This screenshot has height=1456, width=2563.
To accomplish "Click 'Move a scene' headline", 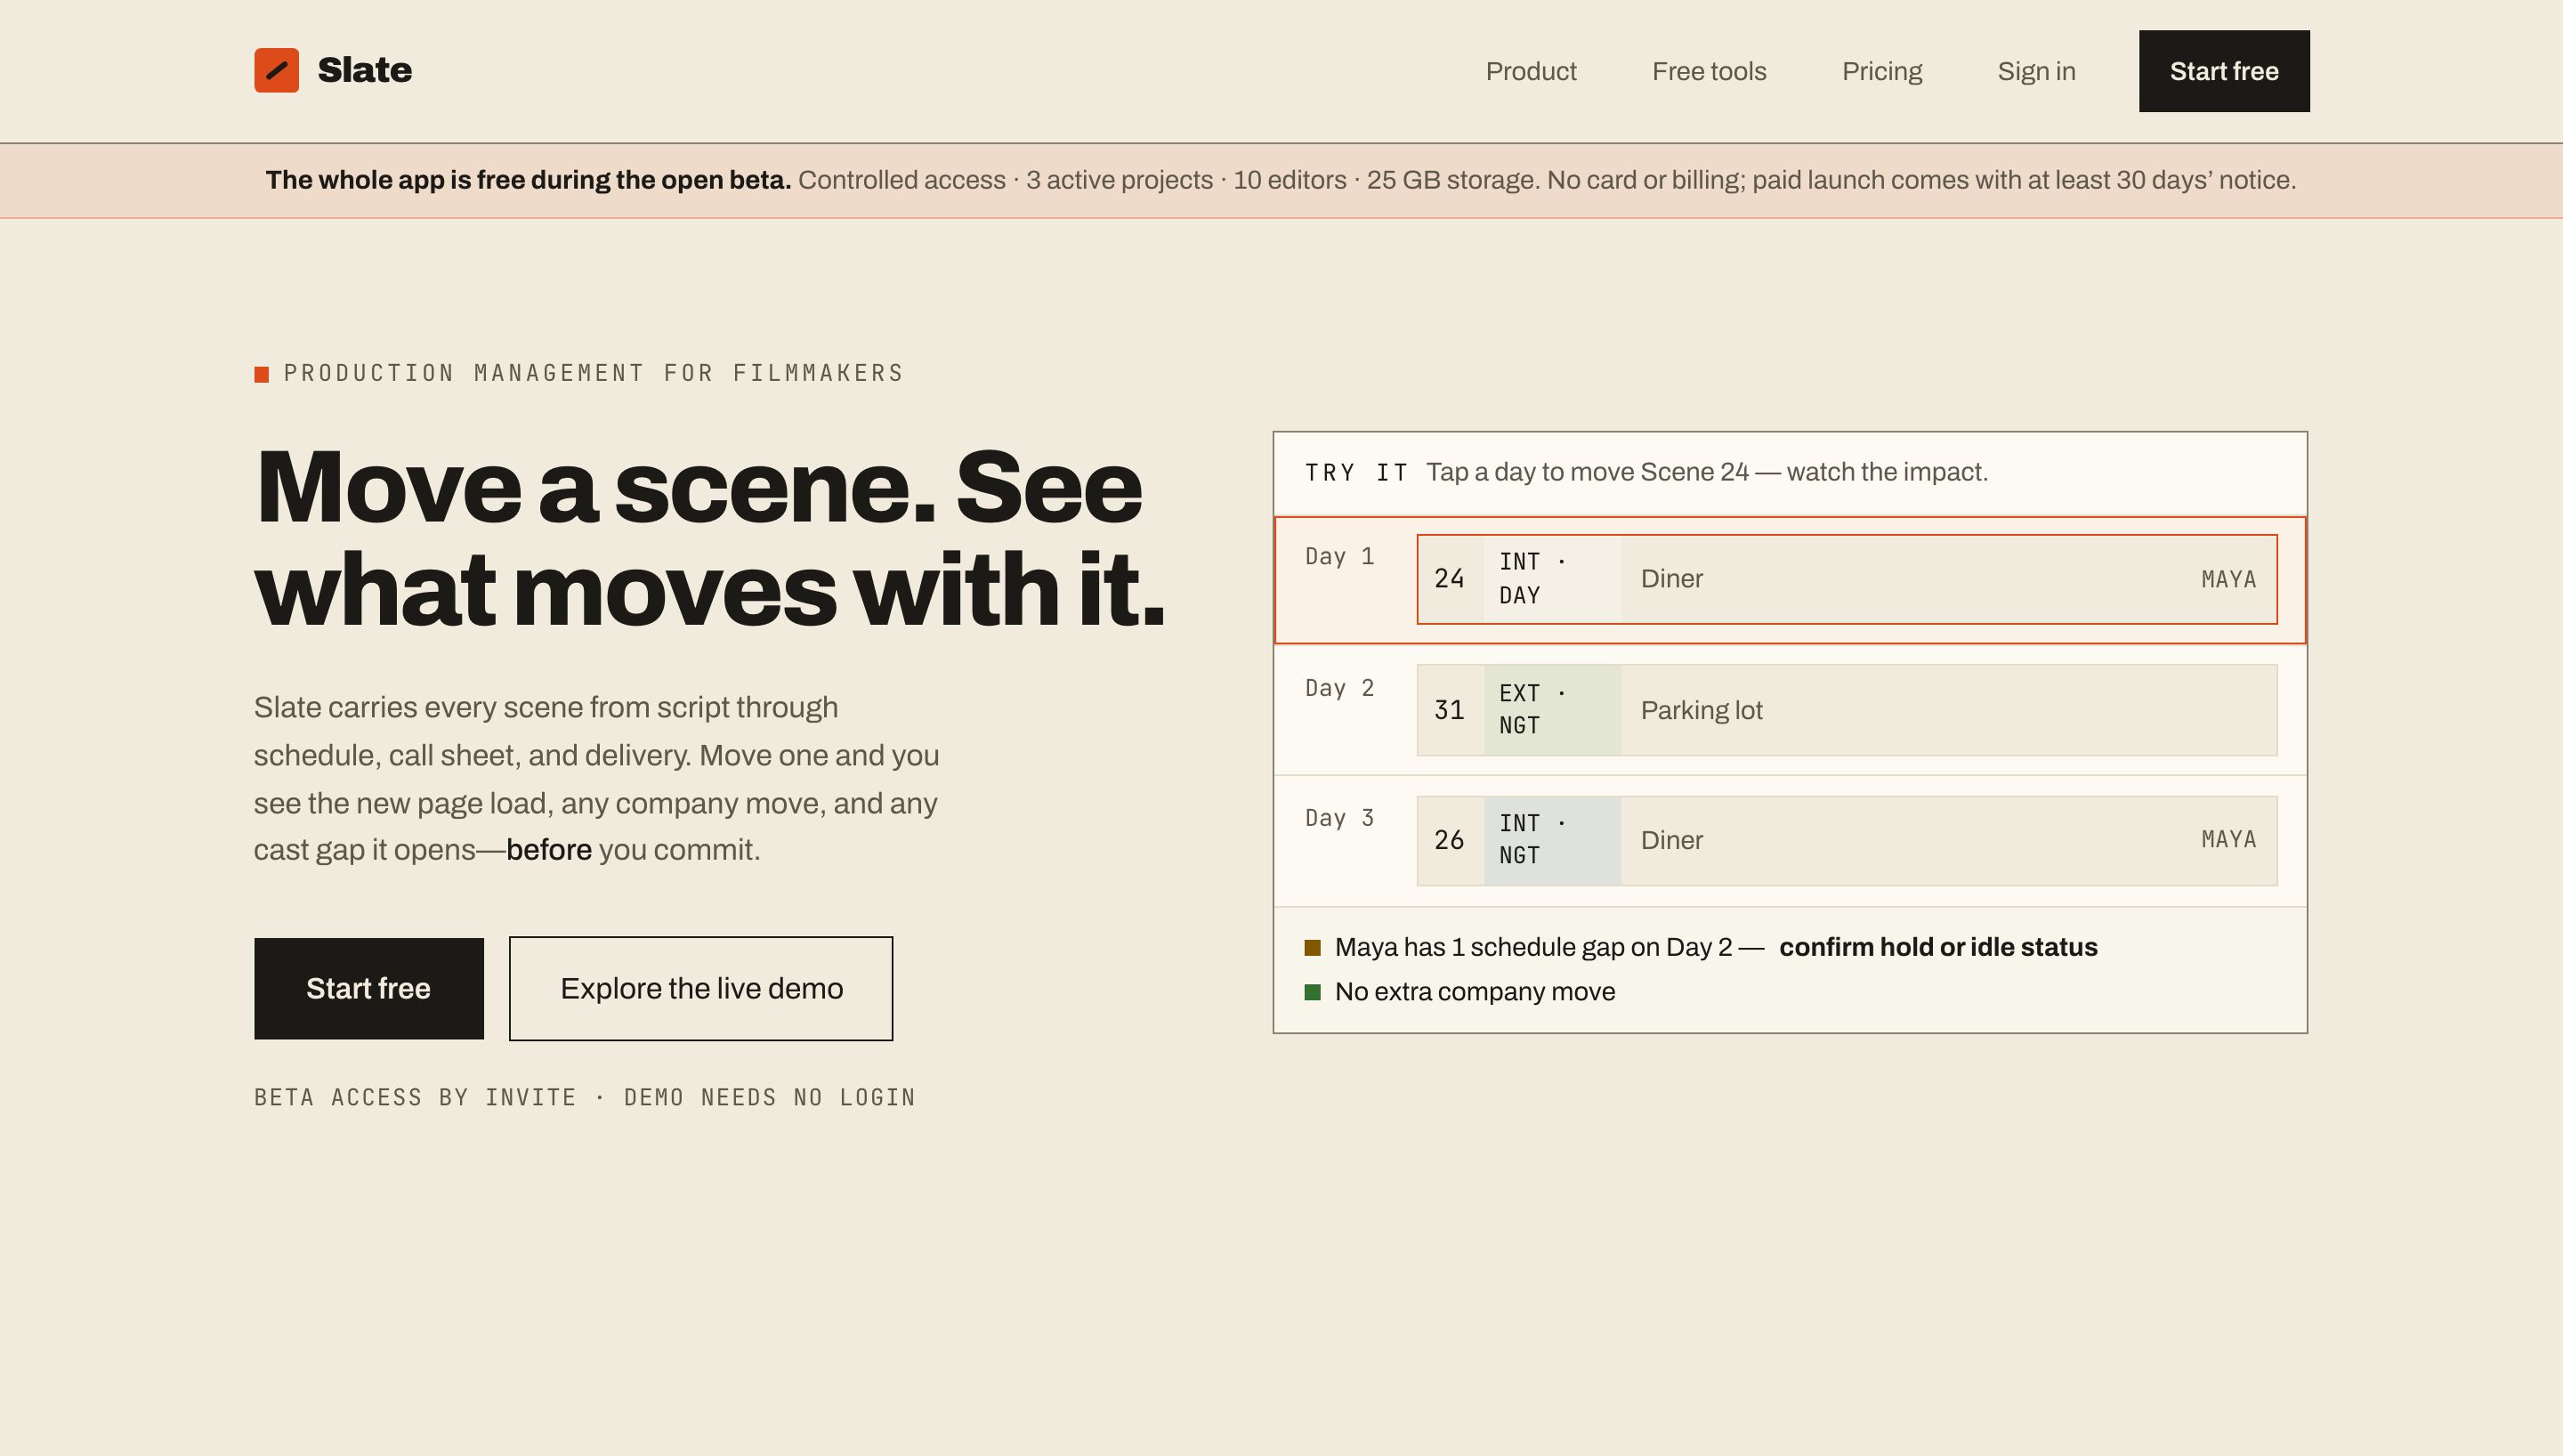I will (710, 538).
